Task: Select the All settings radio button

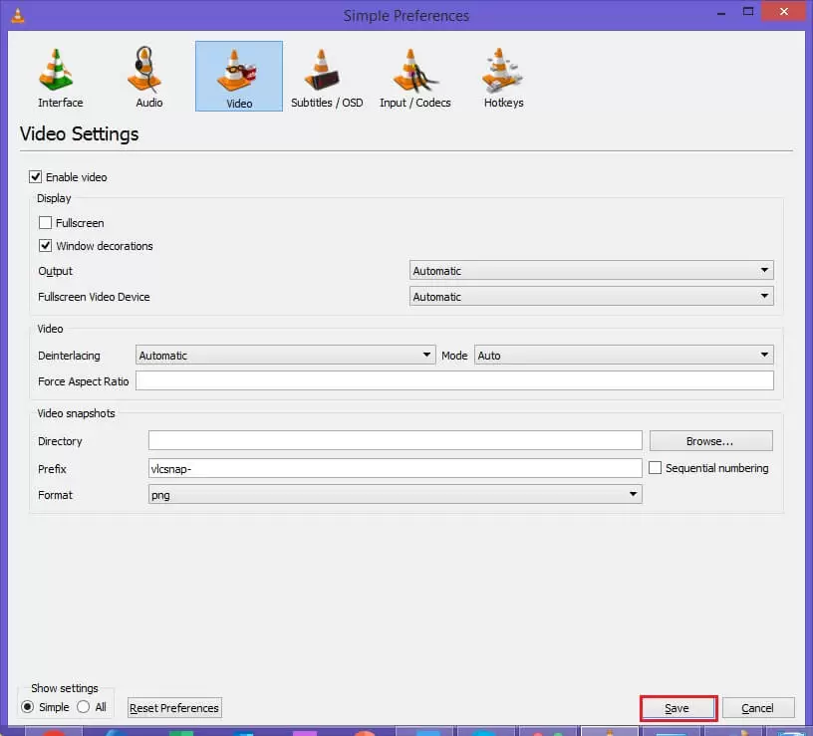Action: click(83, 707)
